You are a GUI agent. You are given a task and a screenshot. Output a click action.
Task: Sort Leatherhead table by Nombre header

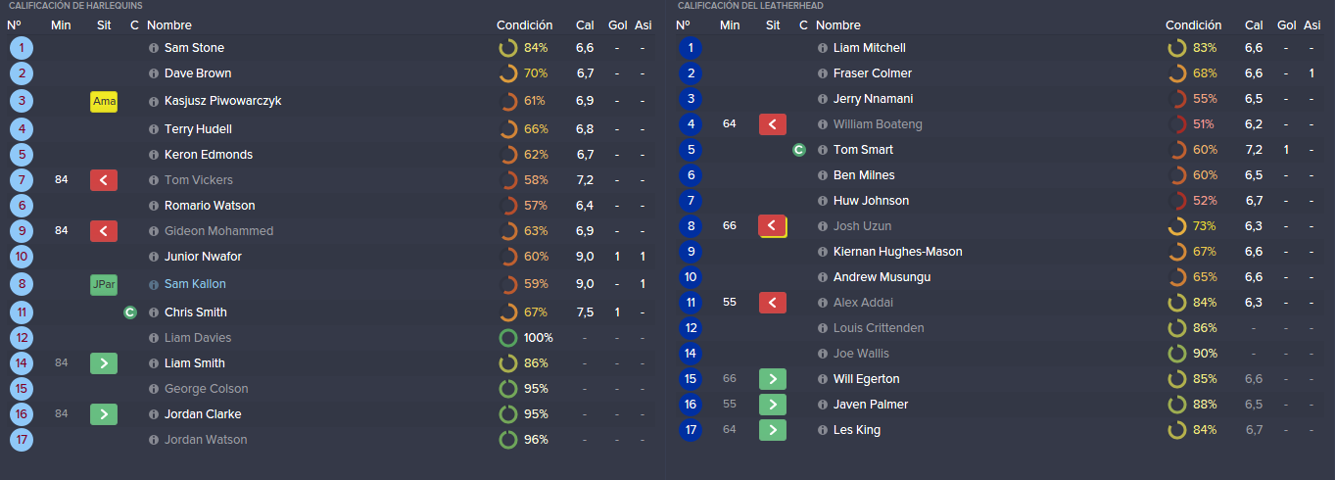(x=838, y=25)
